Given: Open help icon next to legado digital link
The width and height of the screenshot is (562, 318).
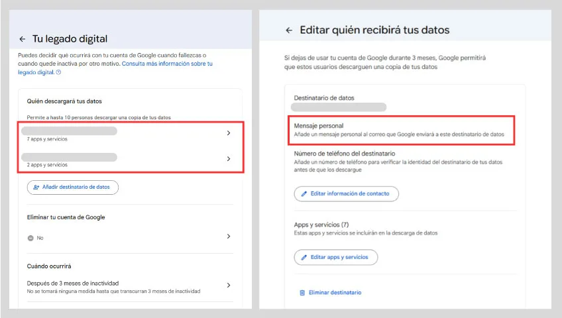Looking at the screenshot, I should point(59,72).
